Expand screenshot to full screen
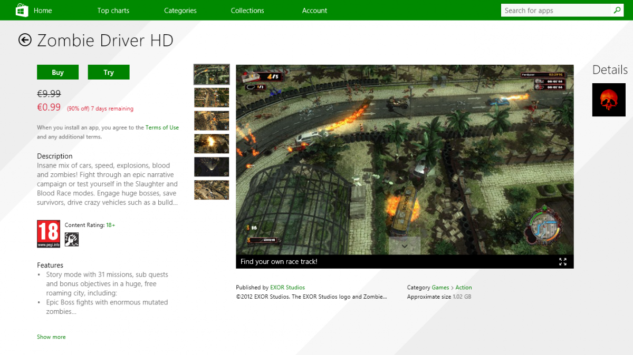This screenshot has height=355, width=633. pyautogui.click(x=563, y=262)
